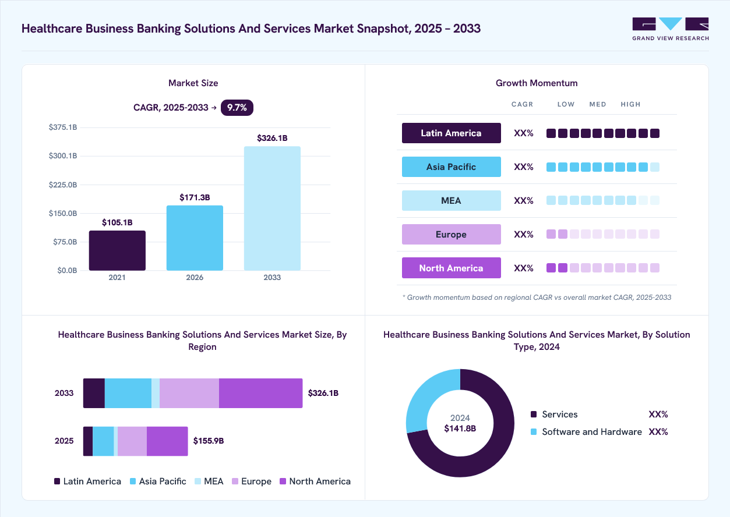Click the growth momentum footnote text
This screenshot has width=730, height=517.
point(537,298)
